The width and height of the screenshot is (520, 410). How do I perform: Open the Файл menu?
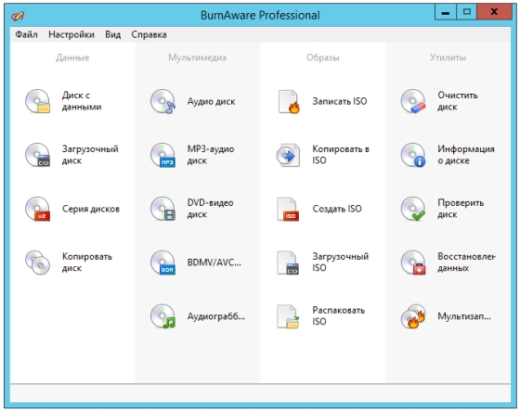point(27,34)
